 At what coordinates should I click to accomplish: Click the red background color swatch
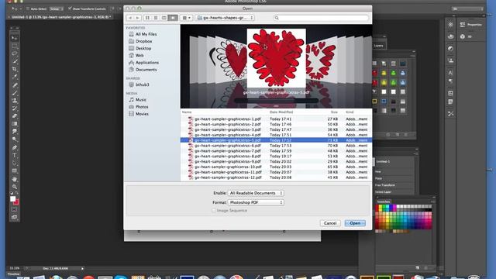(16, 202)
